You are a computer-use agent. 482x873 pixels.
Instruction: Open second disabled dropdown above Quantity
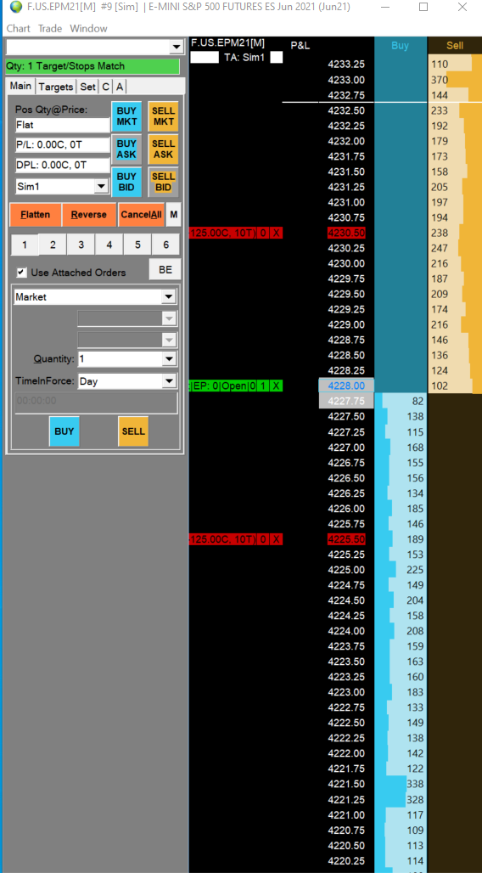(x=170, y=339)
